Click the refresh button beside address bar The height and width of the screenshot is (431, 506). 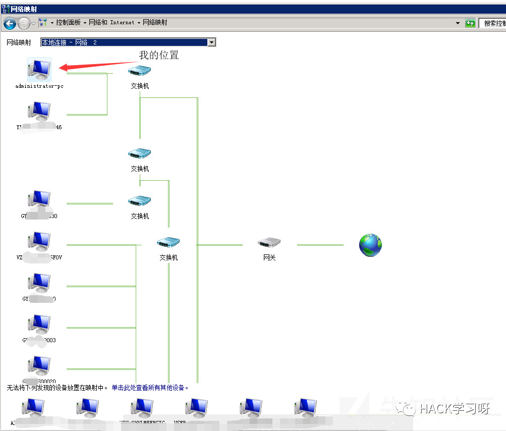point(470,23)
